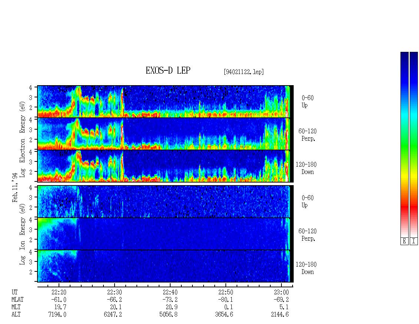Select the boxed E label under the colorbar
Viewport: 419px width, 324px height.
pyautogui.click(x=404, y=241)
